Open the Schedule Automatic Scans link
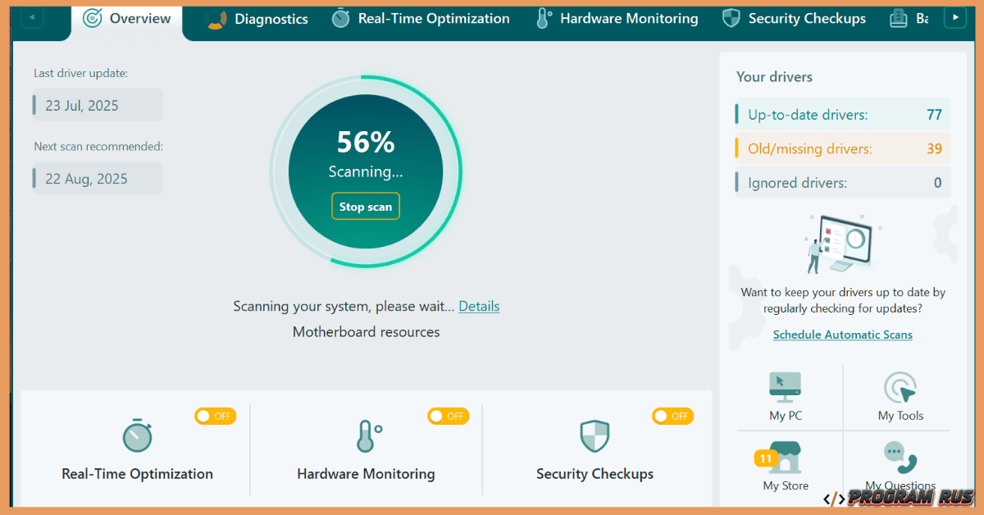984x515 pixels. 842,335
